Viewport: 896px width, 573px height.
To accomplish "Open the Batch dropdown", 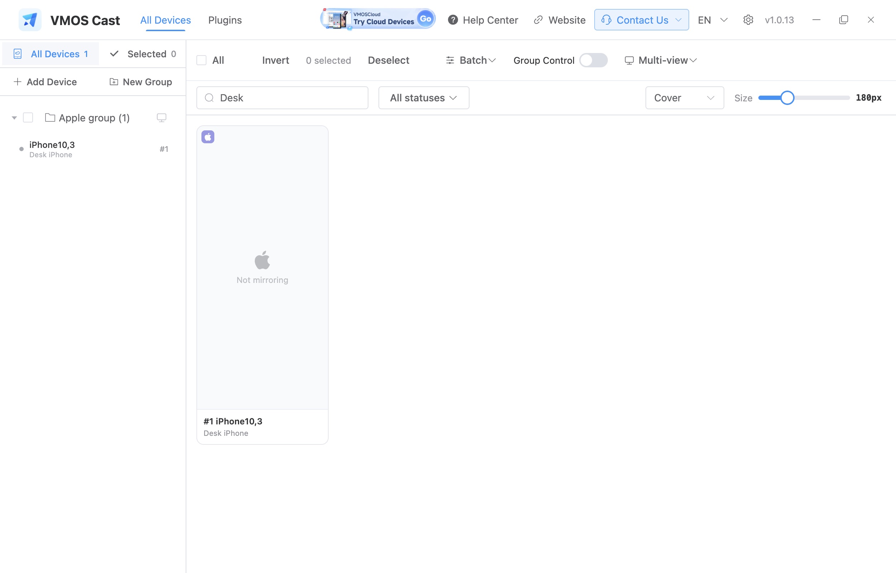I will tap(471, 60).
